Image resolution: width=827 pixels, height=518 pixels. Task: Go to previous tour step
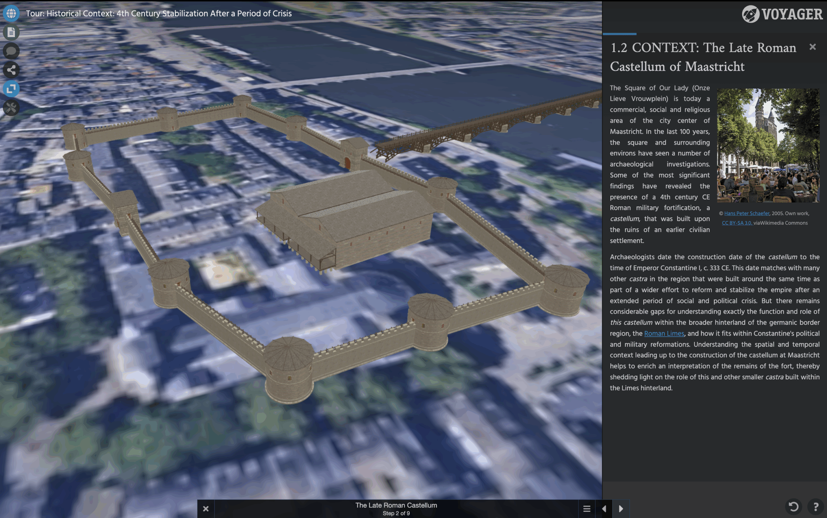pyautogui.click(x=604, y=509)
